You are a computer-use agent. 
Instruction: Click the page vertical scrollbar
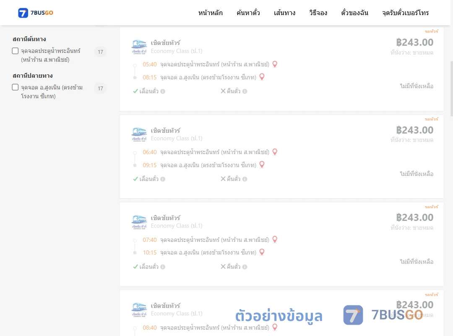tap(452, 88)
